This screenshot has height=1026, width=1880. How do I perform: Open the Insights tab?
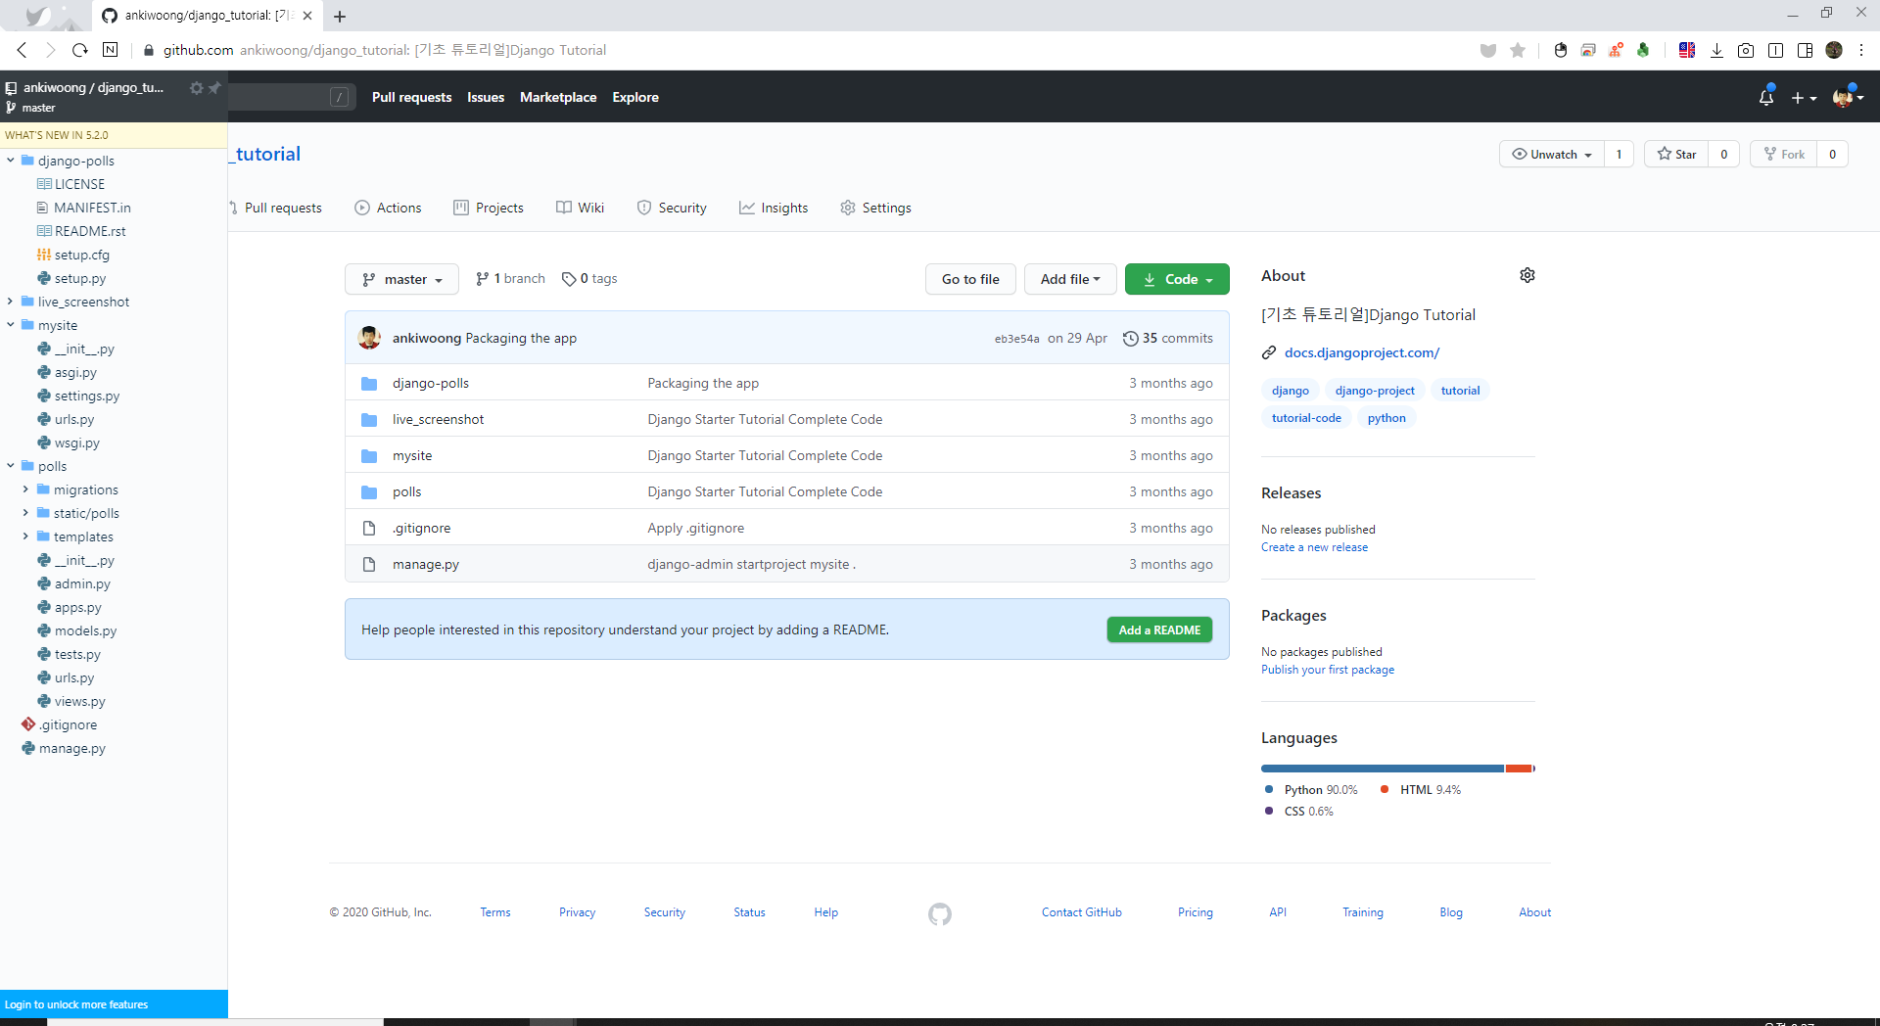[x=774, y=208]
